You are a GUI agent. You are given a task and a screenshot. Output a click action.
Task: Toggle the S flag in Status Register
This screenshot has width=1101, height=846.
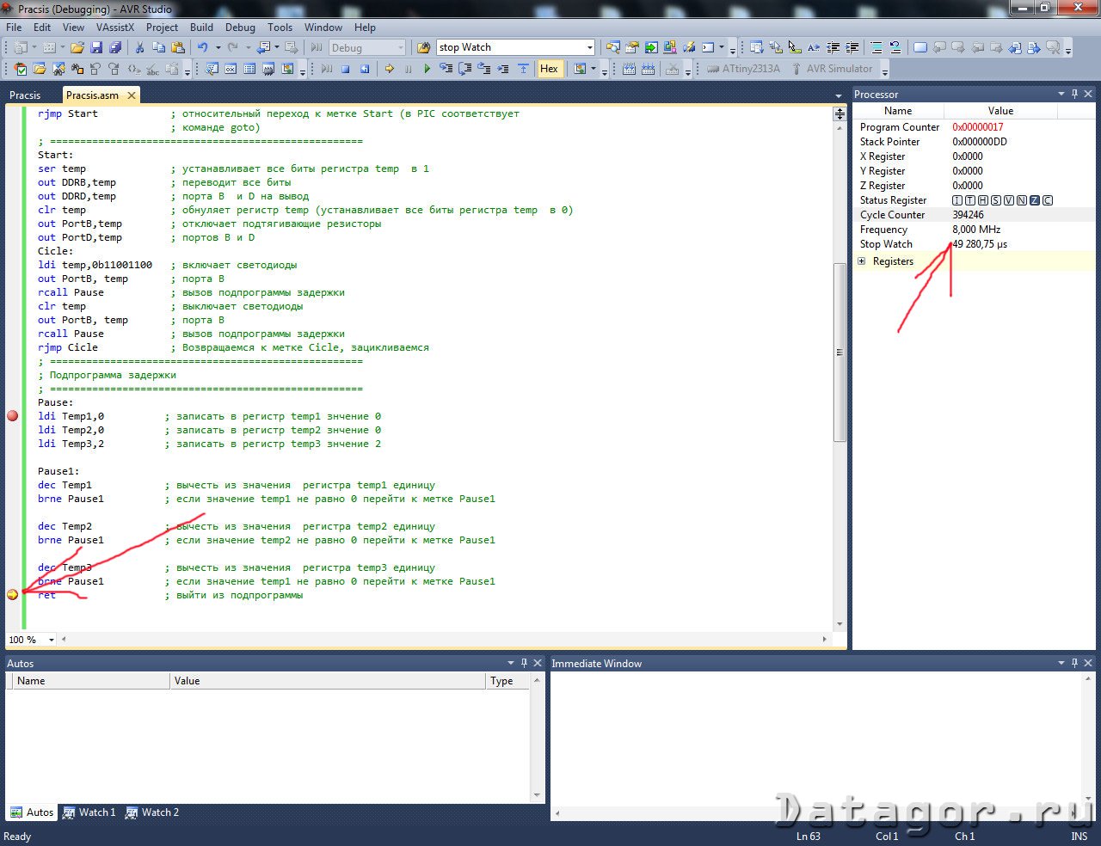tap(996, 200)
